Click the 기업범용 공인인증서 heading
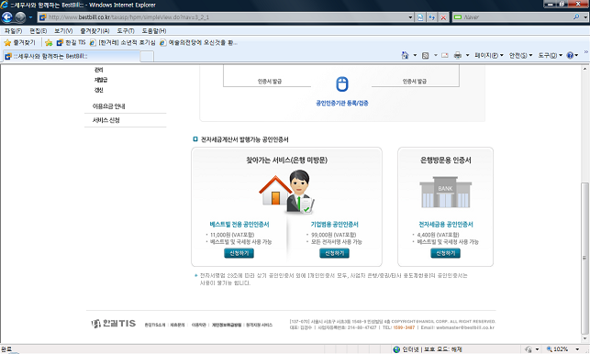 [335, 225]
